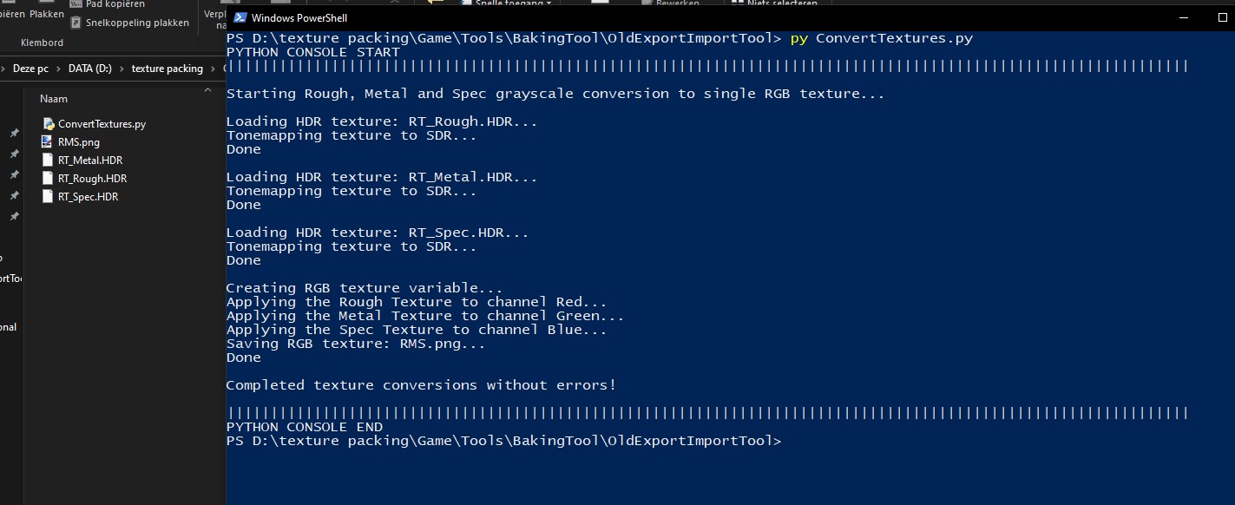This screenshot has width=1235, height=505.
Task: Minimize the Windows PowerShell window
Action: (x=1186, y=17)
